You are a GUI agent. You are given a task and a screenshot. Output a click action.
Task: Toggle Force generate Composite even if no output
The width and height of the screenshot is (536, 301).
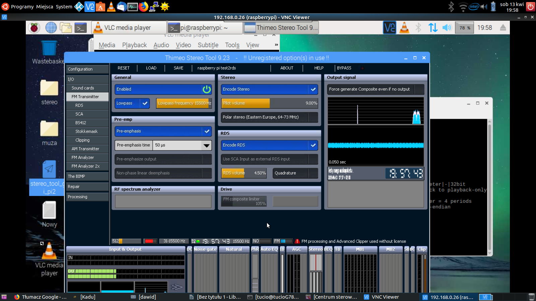coord(376,89)
